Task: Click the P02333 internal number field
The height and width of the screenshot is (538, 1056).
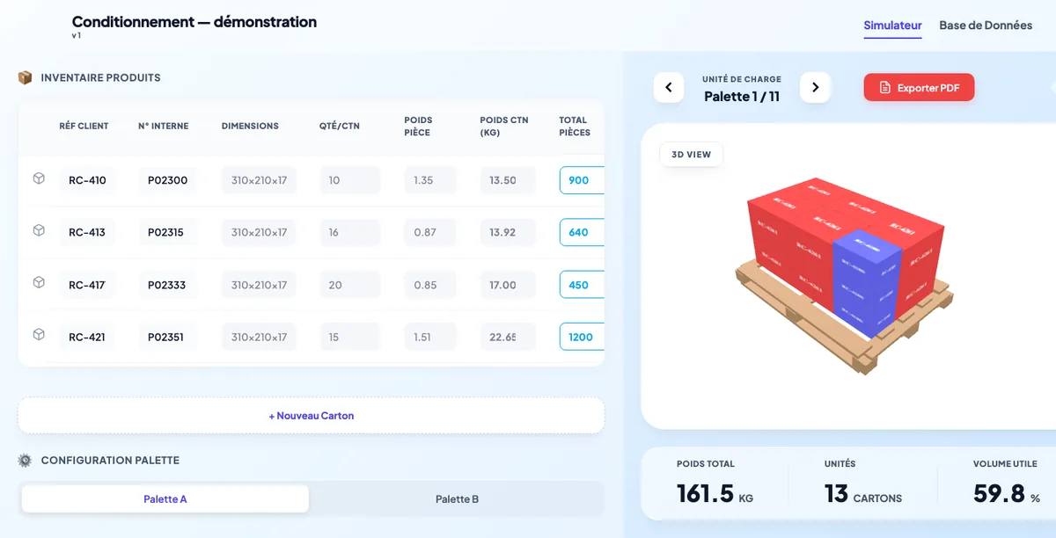Action: [x=167, y=285]
